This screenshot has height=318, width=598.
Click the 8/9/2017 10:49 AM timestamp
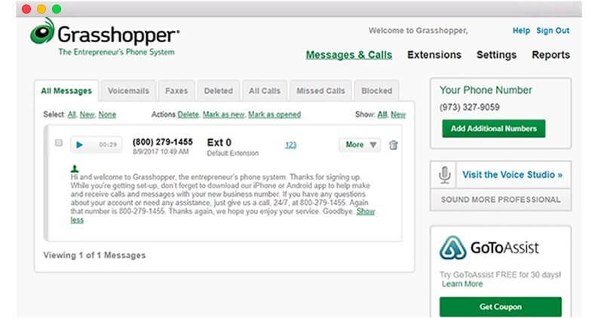161,151
